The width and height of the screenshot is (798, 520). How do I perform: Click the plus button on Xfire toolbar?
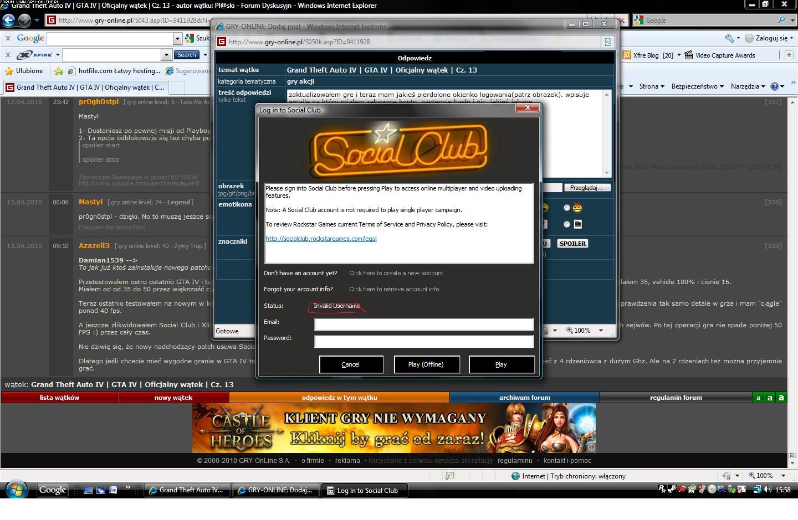pos(789,54)
